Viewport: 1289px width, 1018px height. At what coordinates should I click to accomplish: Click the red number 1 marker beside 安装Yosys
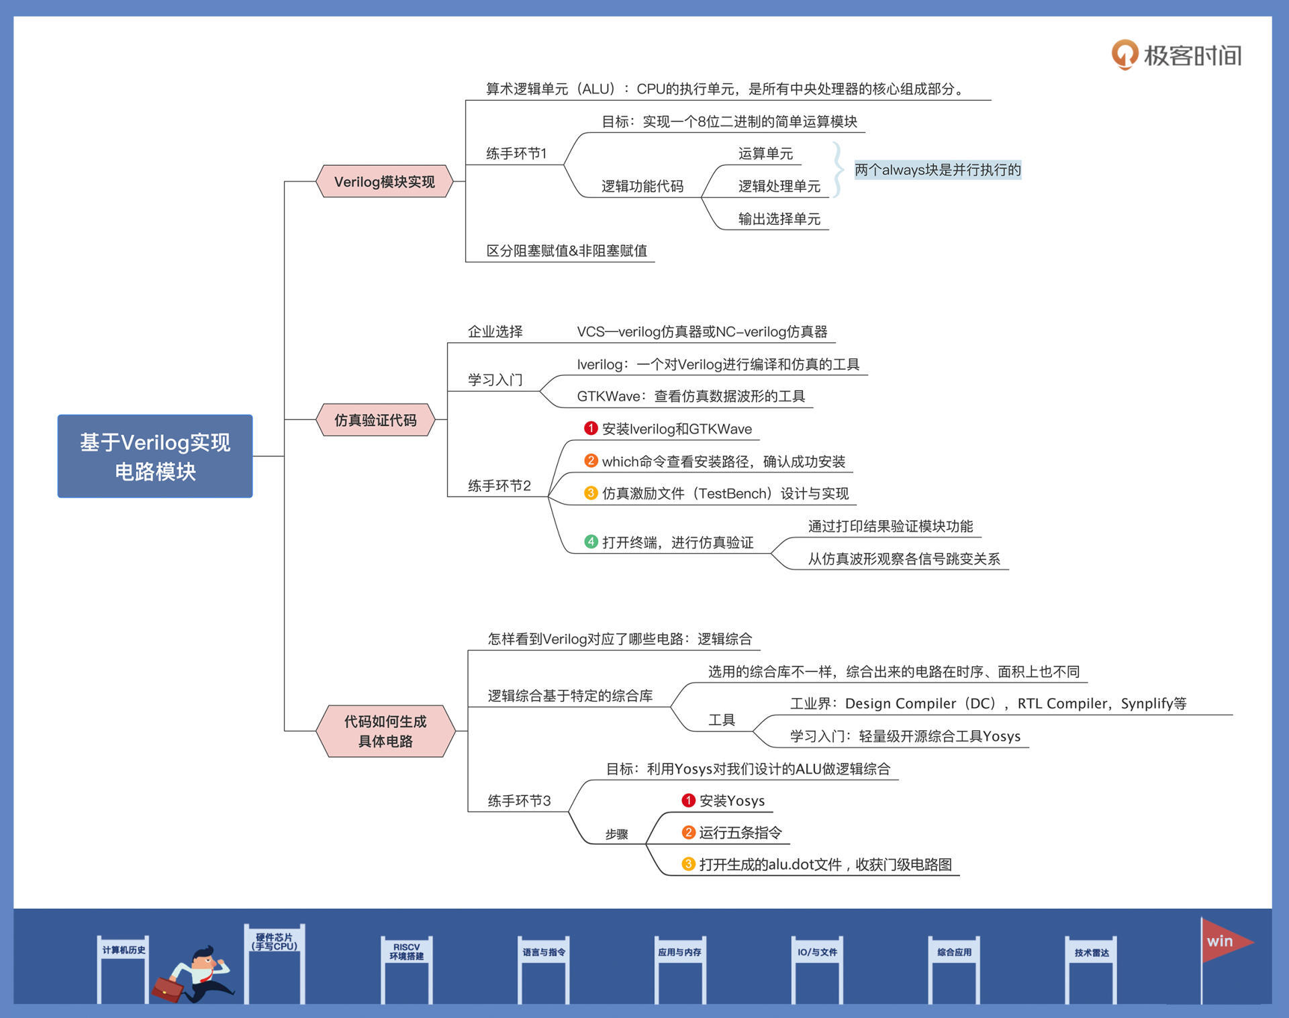point(688,800)
